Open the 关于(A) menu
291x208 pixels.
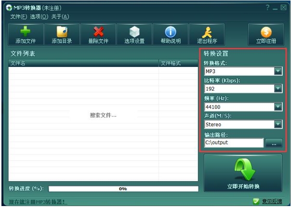(x=60, y=17)
